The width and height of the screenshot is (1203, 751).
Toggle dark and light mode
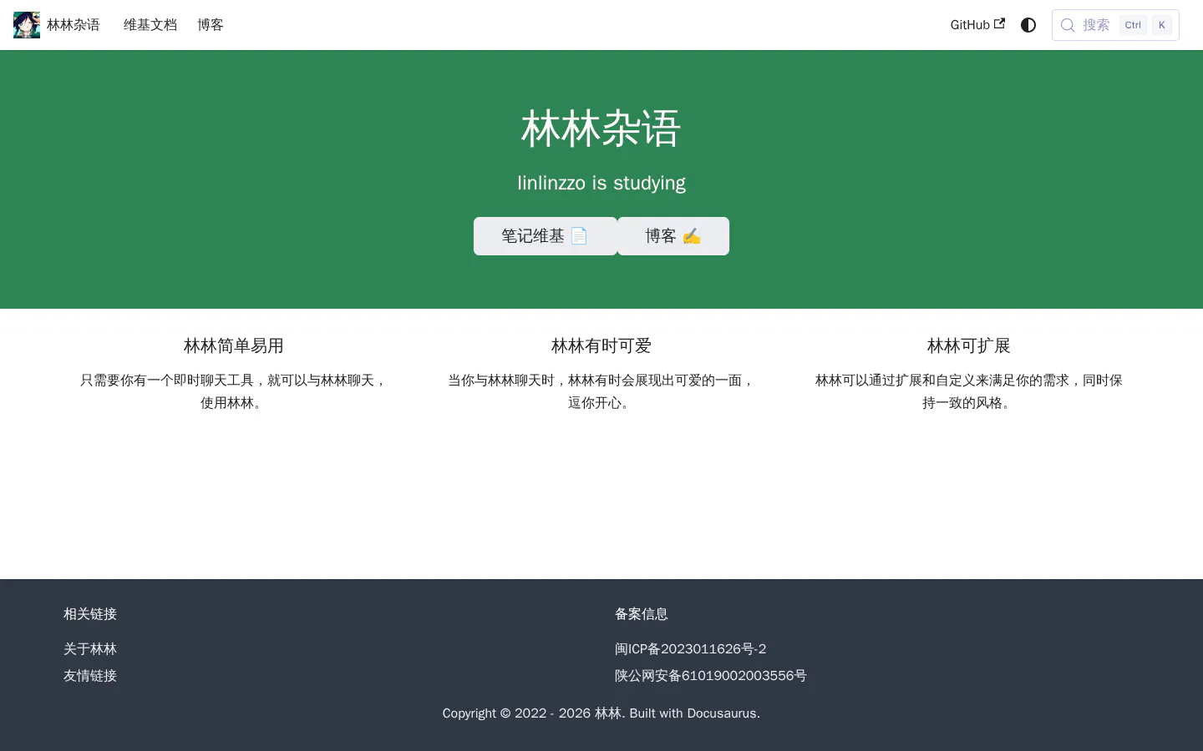(1028, 25)
